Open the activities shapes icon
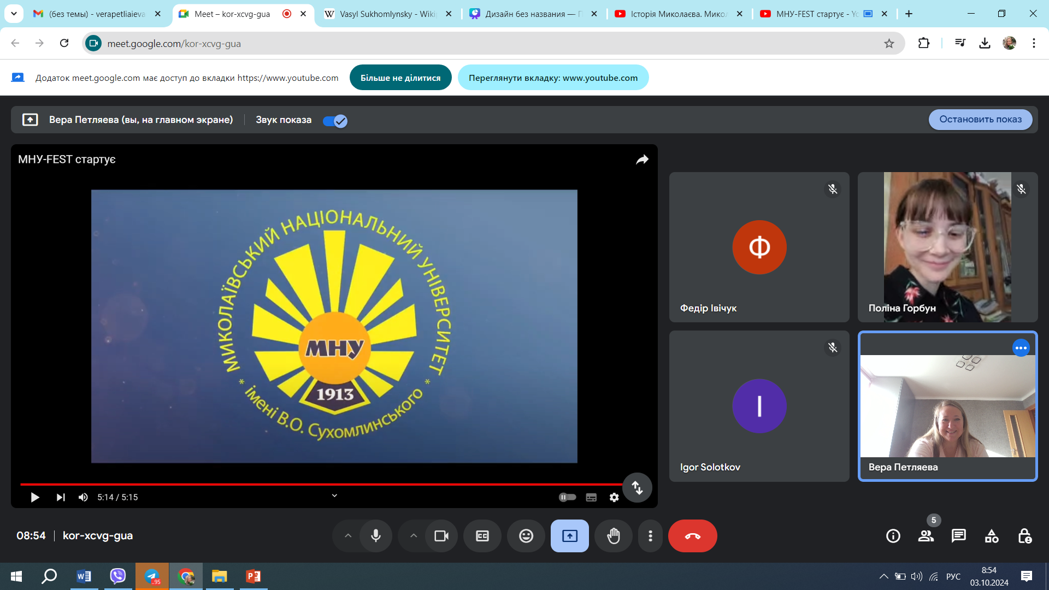The width and height of the screenshot is (1049, 590). click(x=992, y=536)
